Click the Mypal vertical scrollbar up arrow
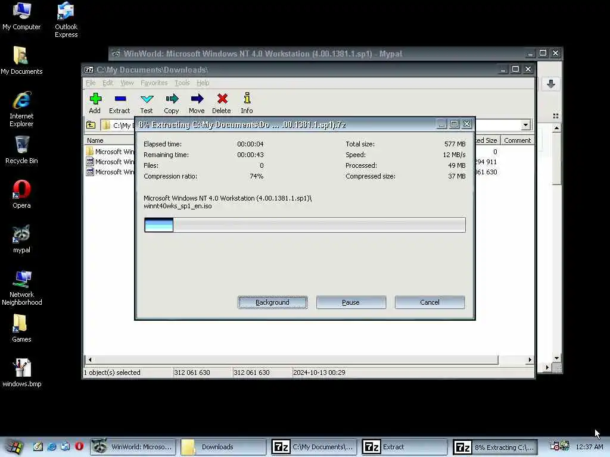This screenshot has height=457, width=610. pos(557,128)
